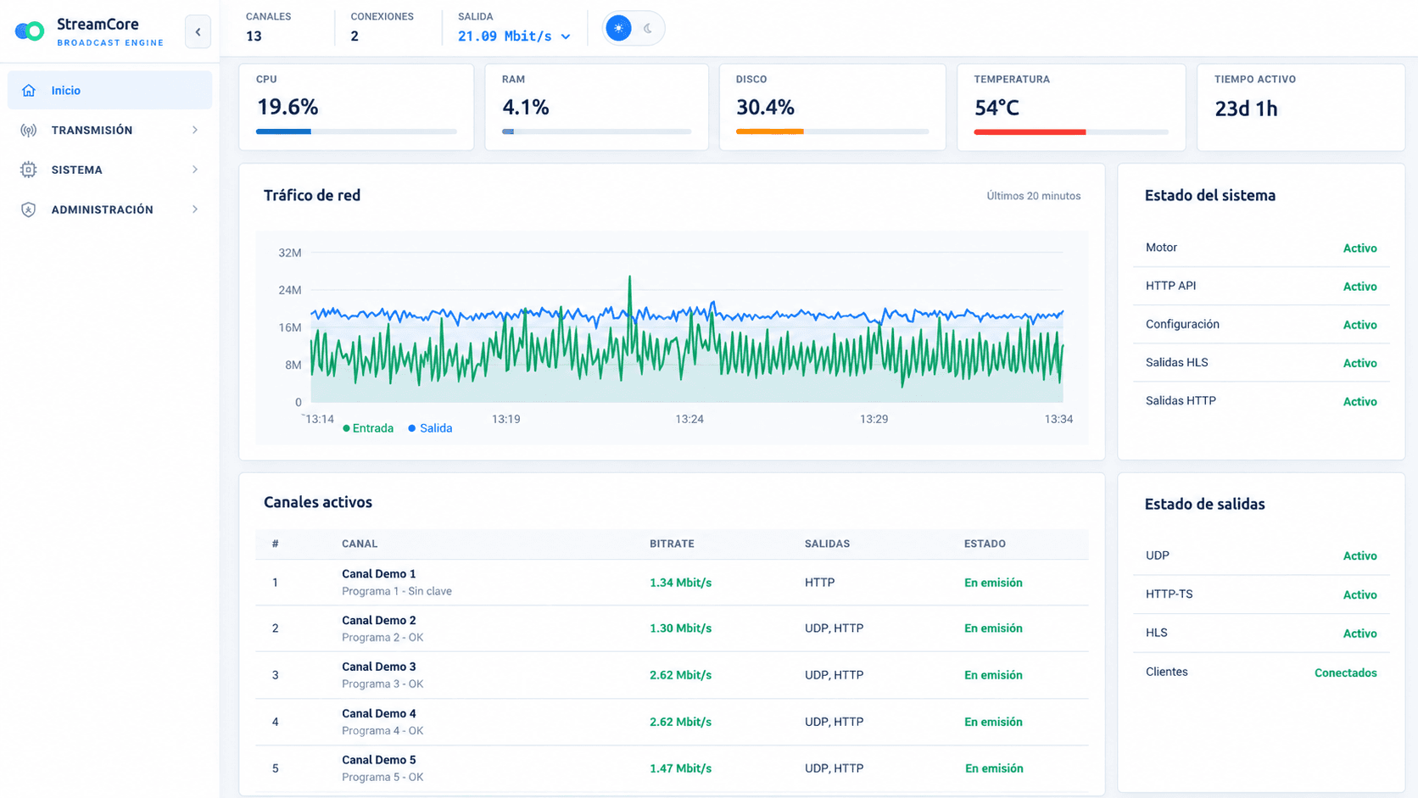Click the Bitrate column header
The width and height of the screenshot is (1418, 798).
(672, 544)
